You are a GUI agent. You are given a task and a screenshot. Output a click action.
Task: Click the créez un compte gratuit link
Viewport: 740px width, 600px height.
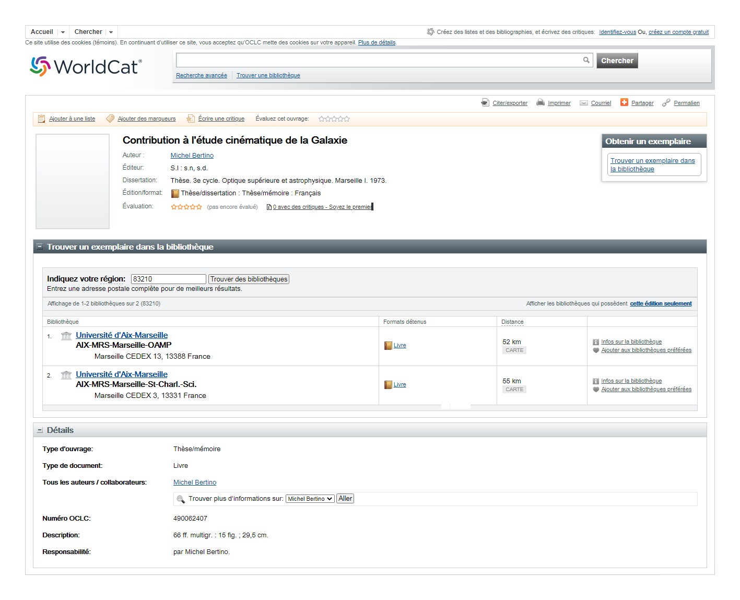678,32
